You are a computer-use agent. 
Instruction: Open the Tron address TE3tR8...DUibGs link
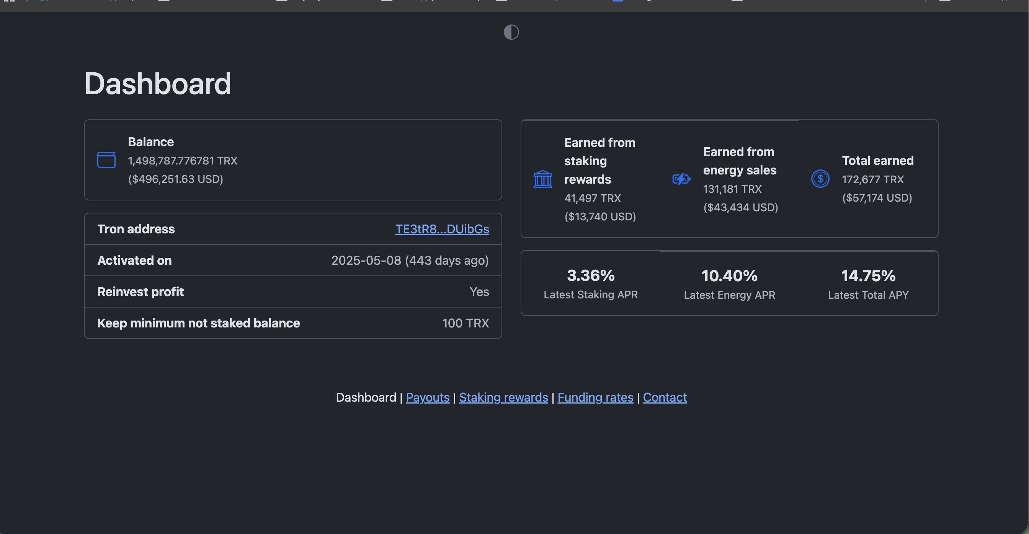(442, 229)
